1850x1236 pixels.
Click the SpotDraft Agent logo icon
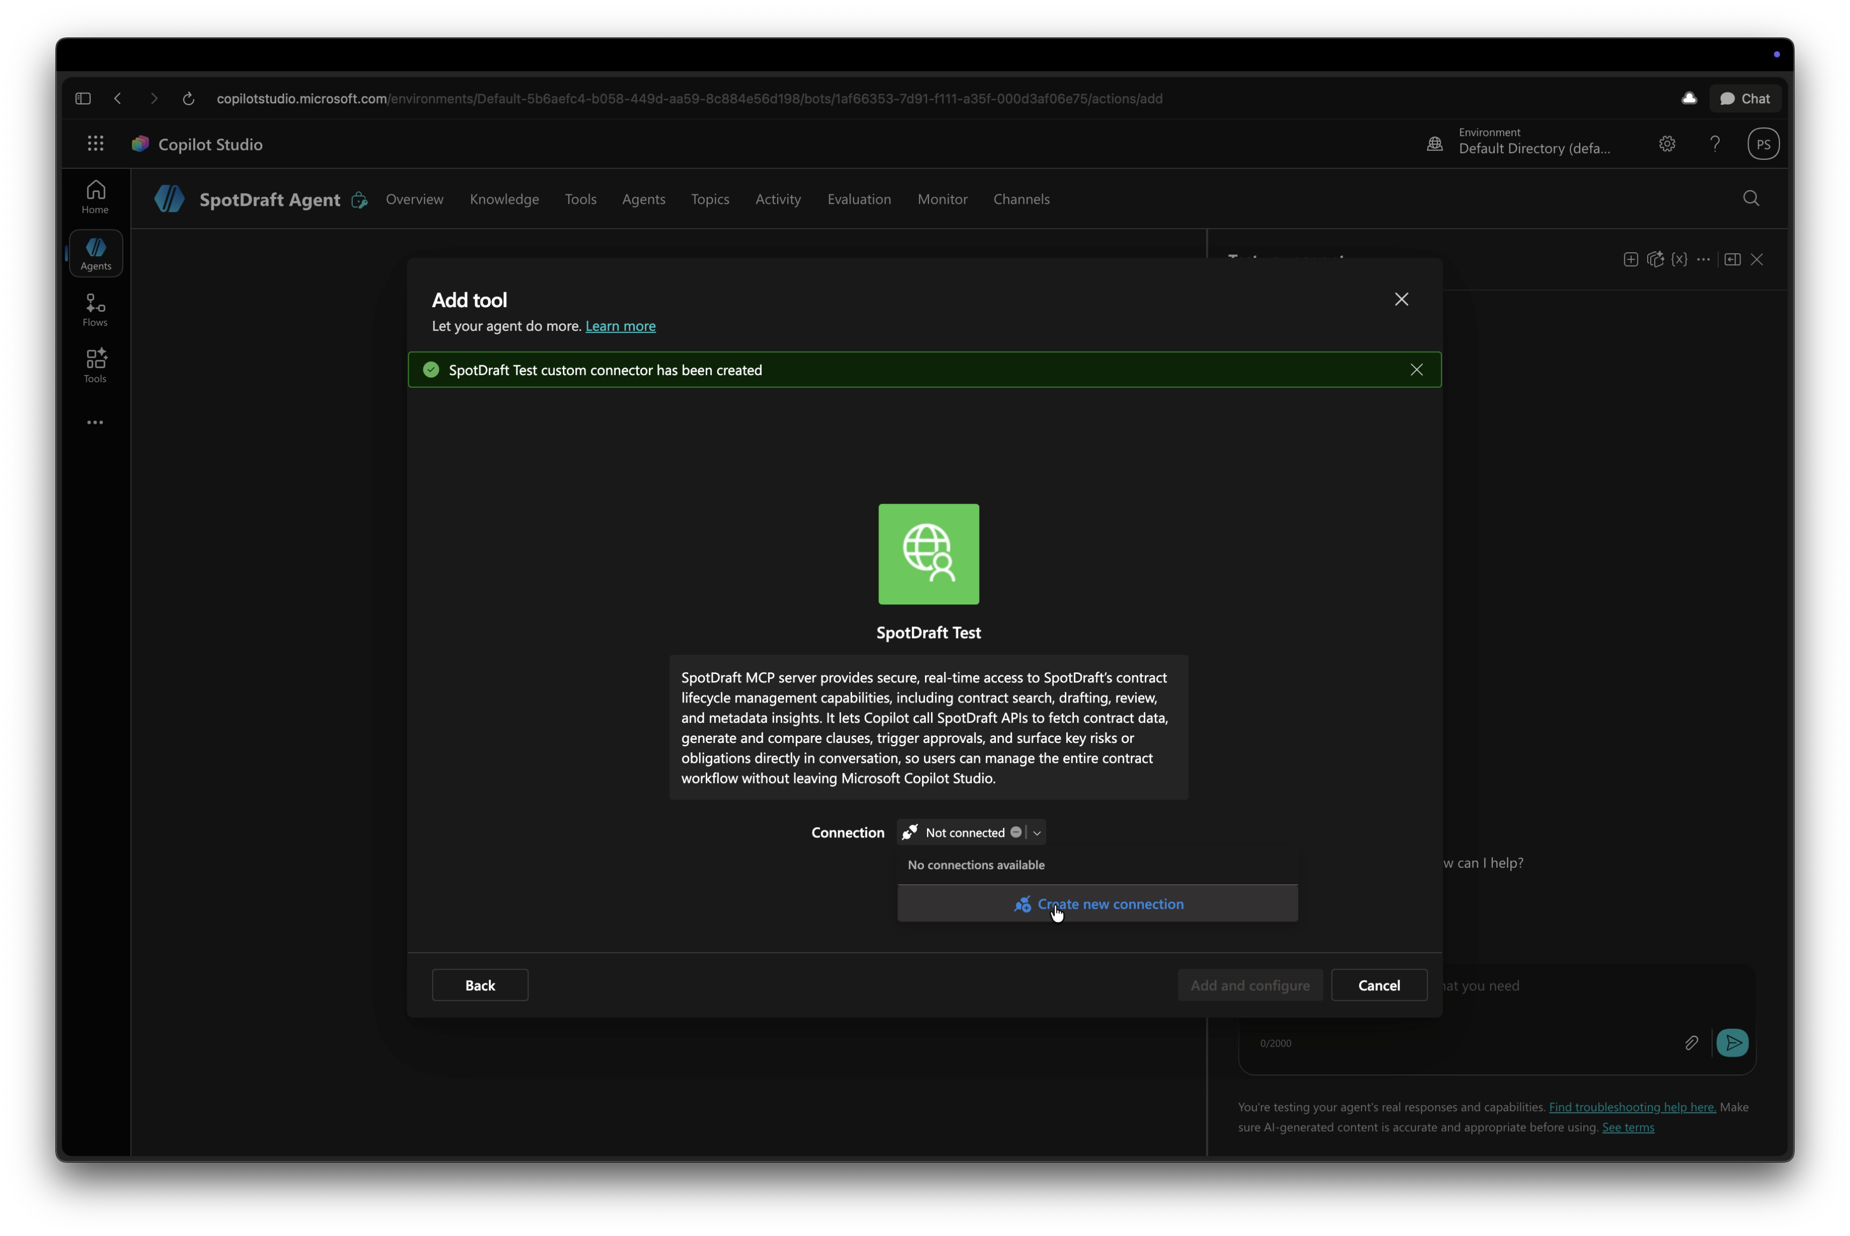pyautogui.click(x=169, y=199)
